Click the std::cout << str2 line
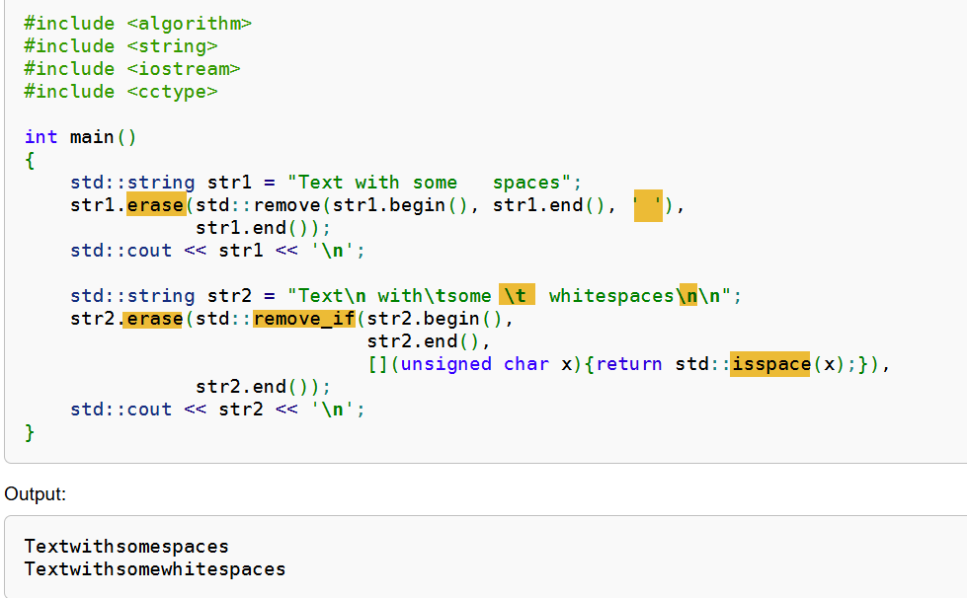 click(x=217, y=410)
